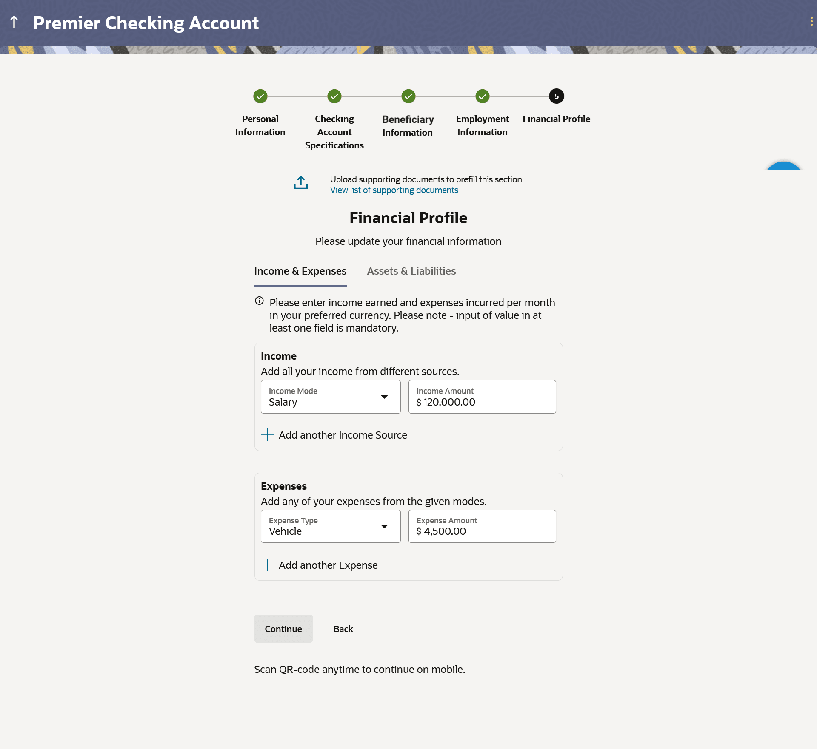Click the Personal Information step checkmark
The width and height of the screenshot is (817, 749).
(x=260, y=96)
